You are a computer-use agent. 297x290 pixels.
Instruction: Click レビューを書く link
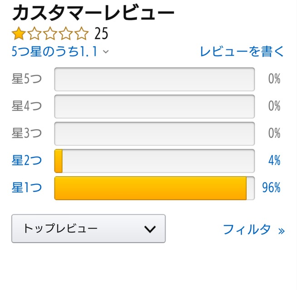pyautogui.click(x=242, y=51)
